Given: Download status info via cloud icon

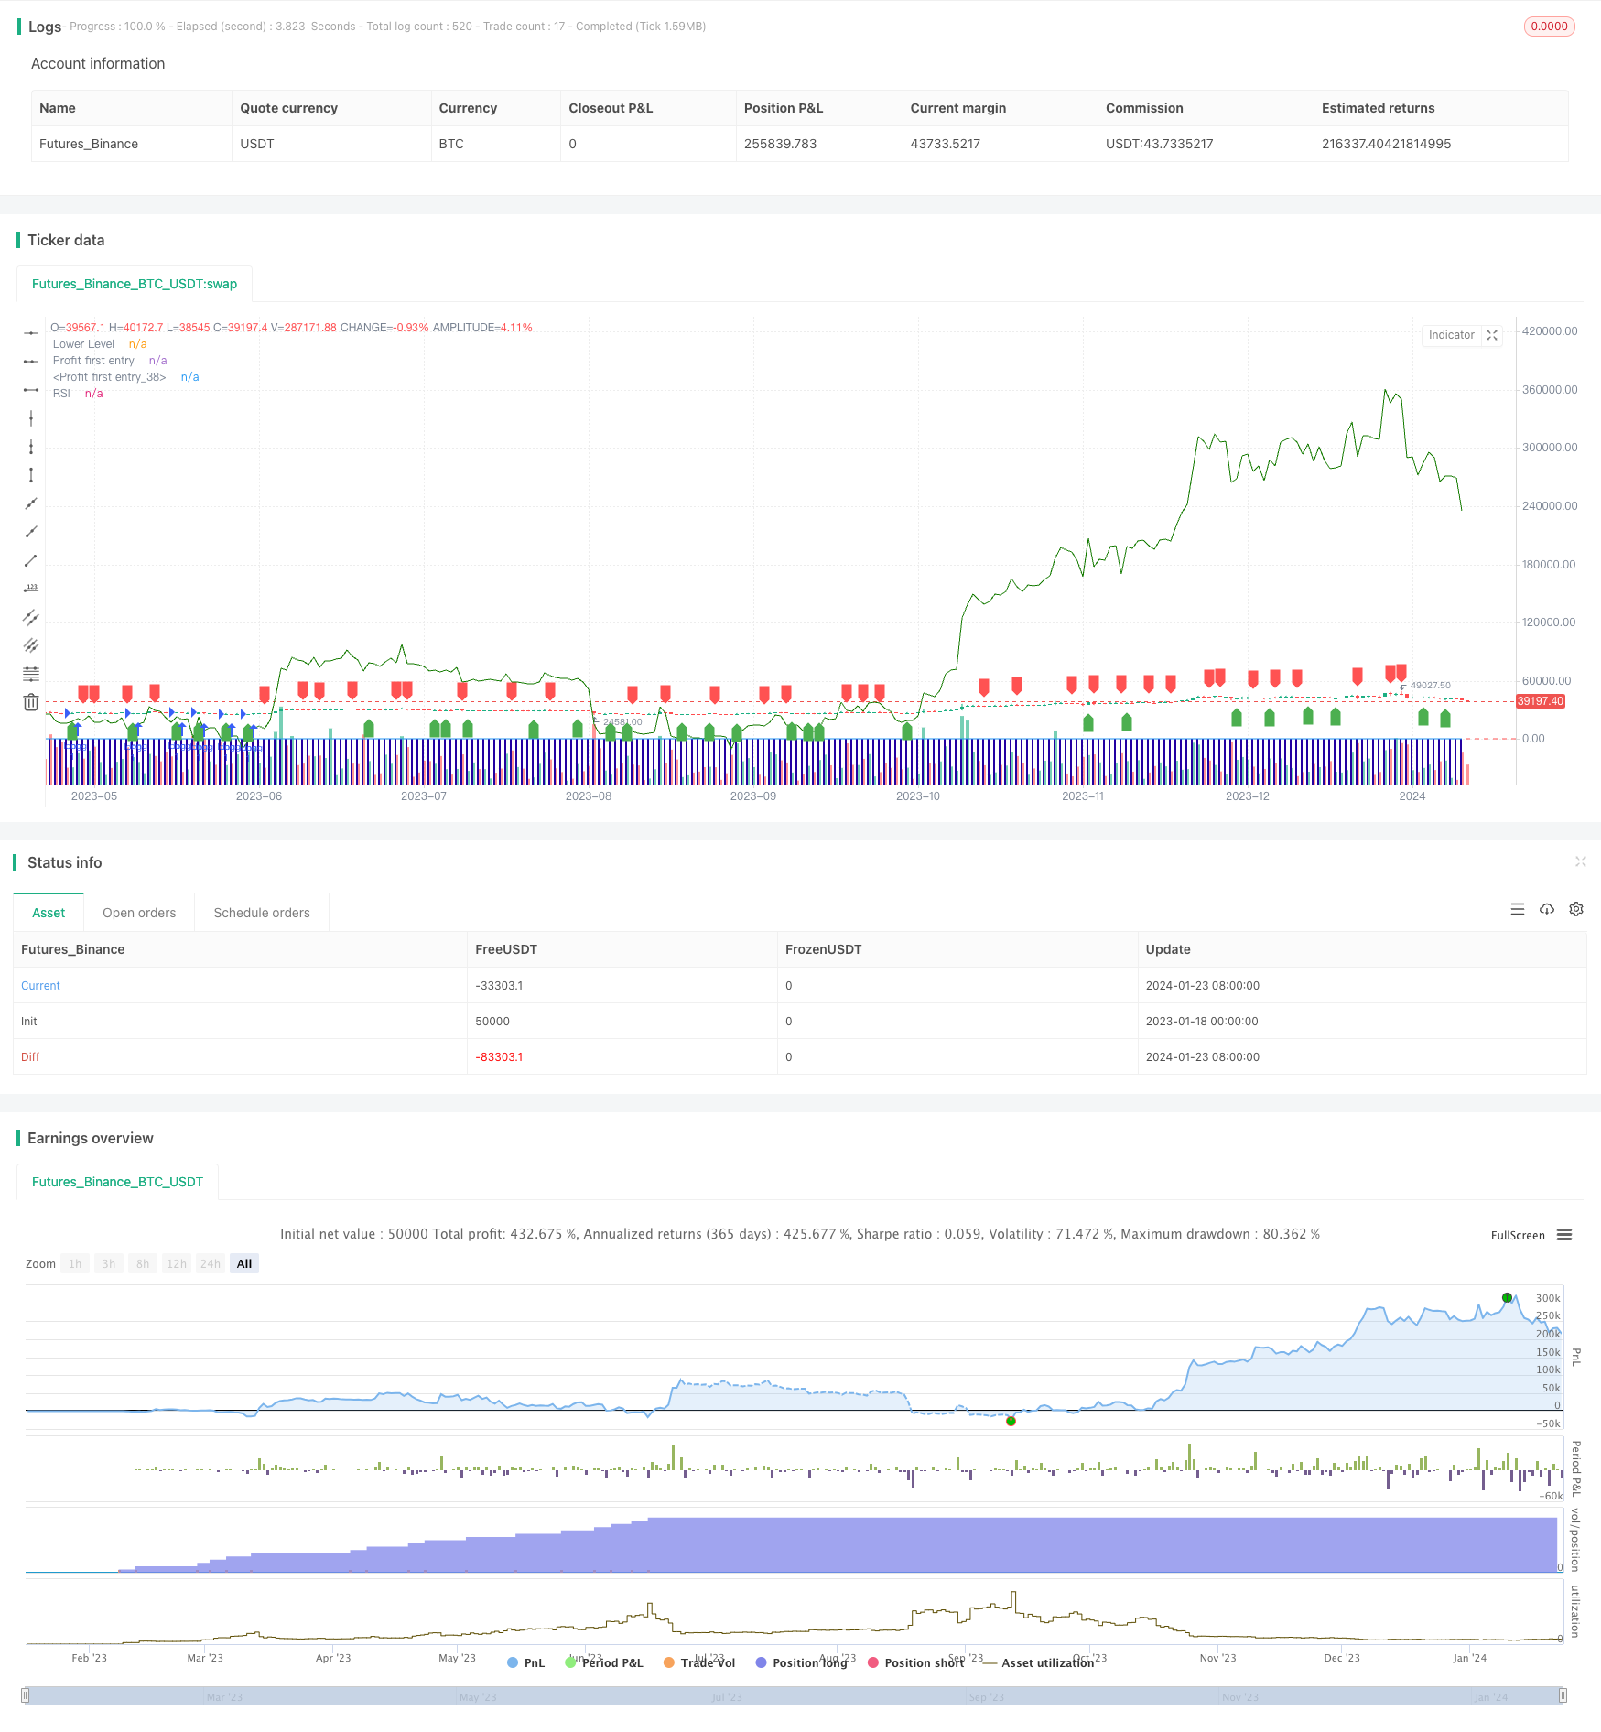Looking at the screenshot, I should [x=1547, y=909].
